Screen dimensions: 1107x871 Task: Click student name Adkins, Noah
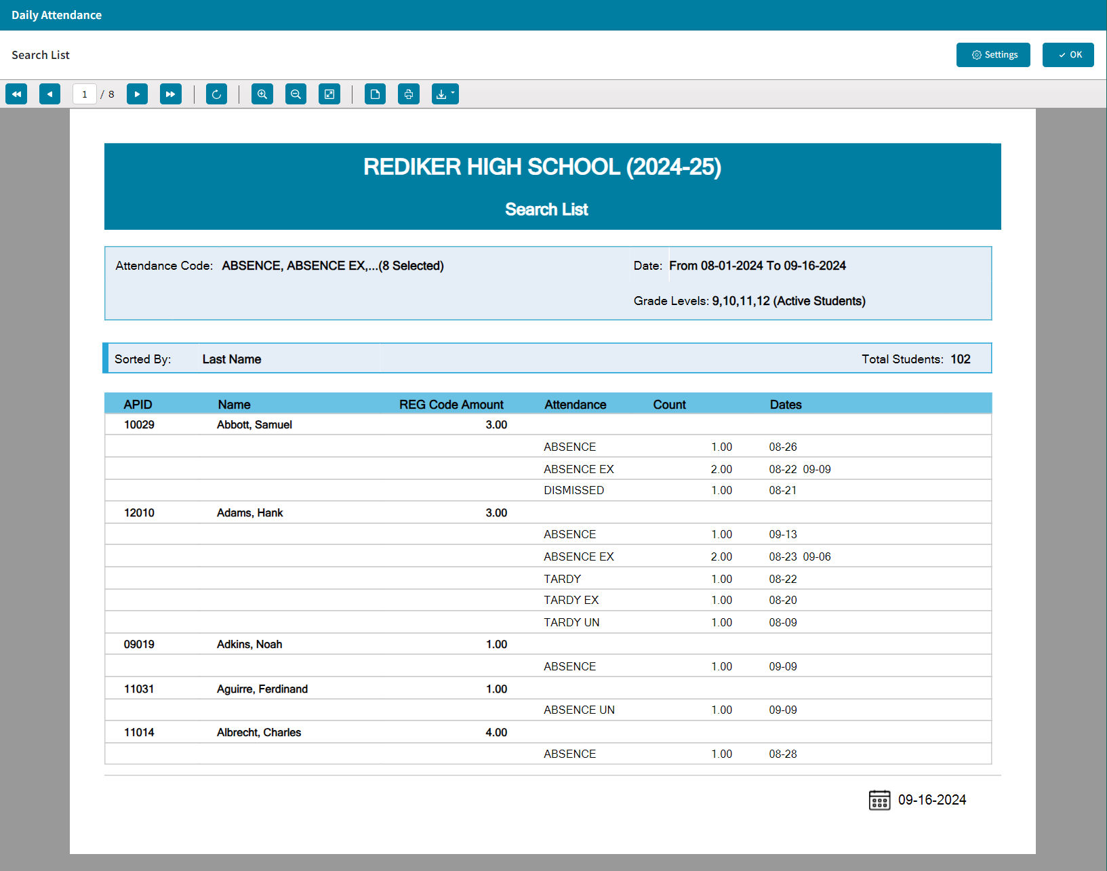pos(249,645)
